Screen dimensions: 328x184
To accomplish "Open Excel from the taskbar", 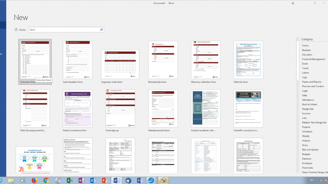I will pos(70,181).
